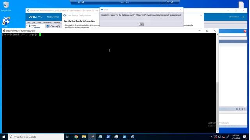Click the taskbar search box
Screen dimensions: 250x140
pyautogui.click(x=36, y=136)
